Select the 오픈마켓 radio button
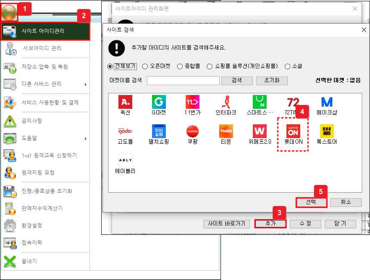 pos(145,67)
